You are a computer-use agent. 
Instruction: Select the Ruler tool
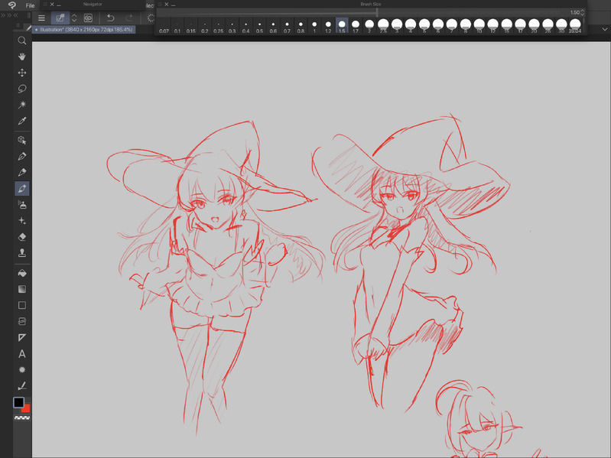22,338
